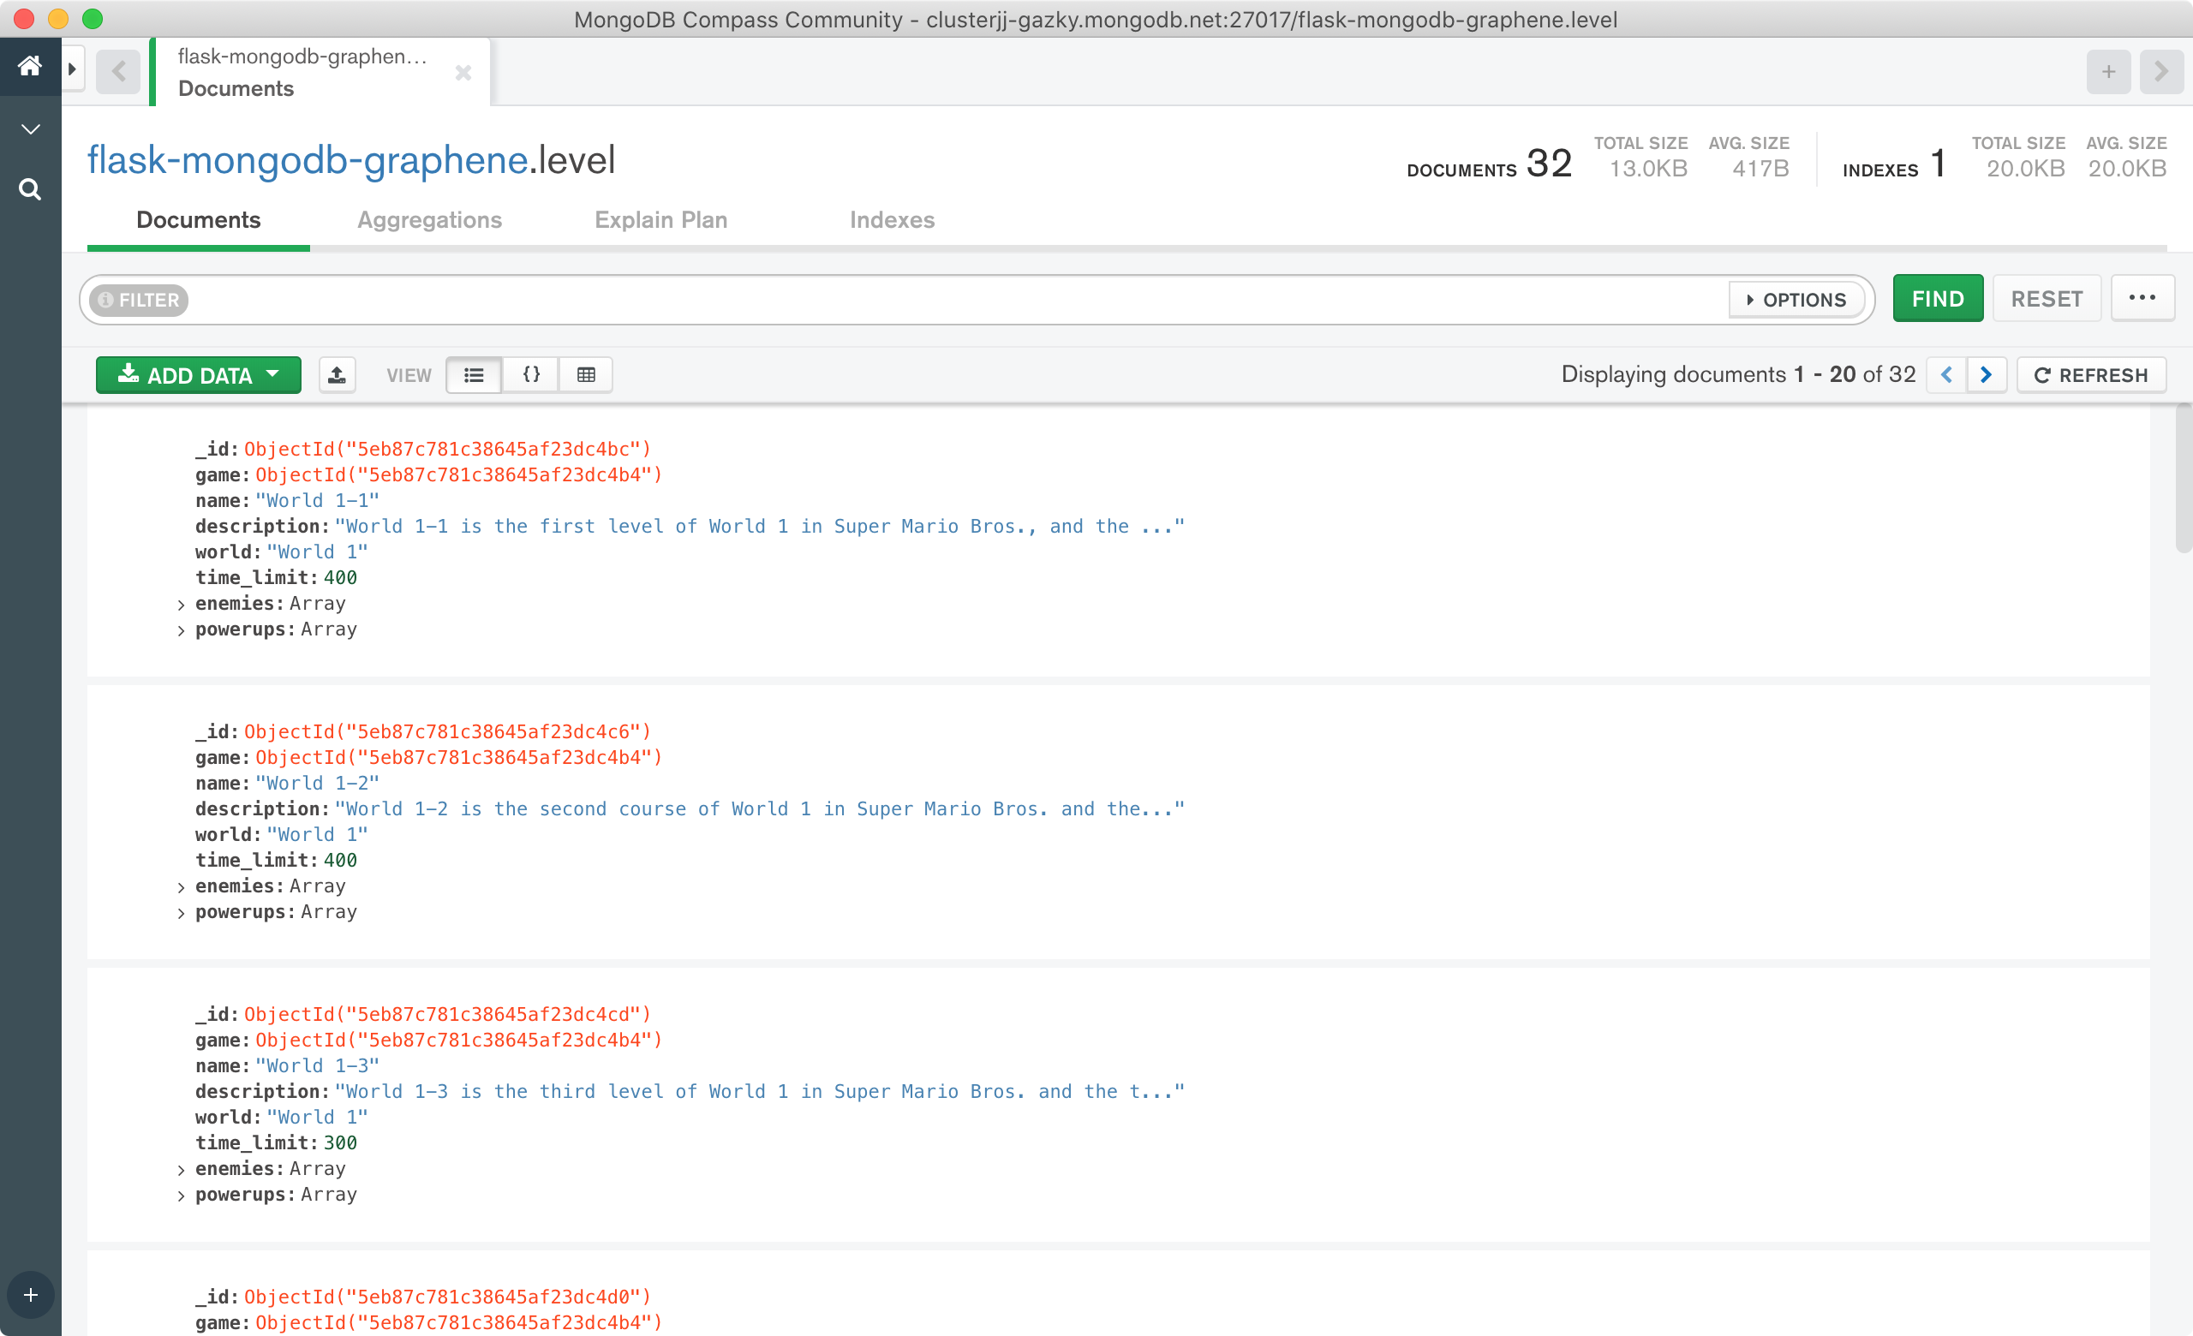Go to previous page of documents
This screenshot has height=1336, width=2193.
coord(1946,375)
